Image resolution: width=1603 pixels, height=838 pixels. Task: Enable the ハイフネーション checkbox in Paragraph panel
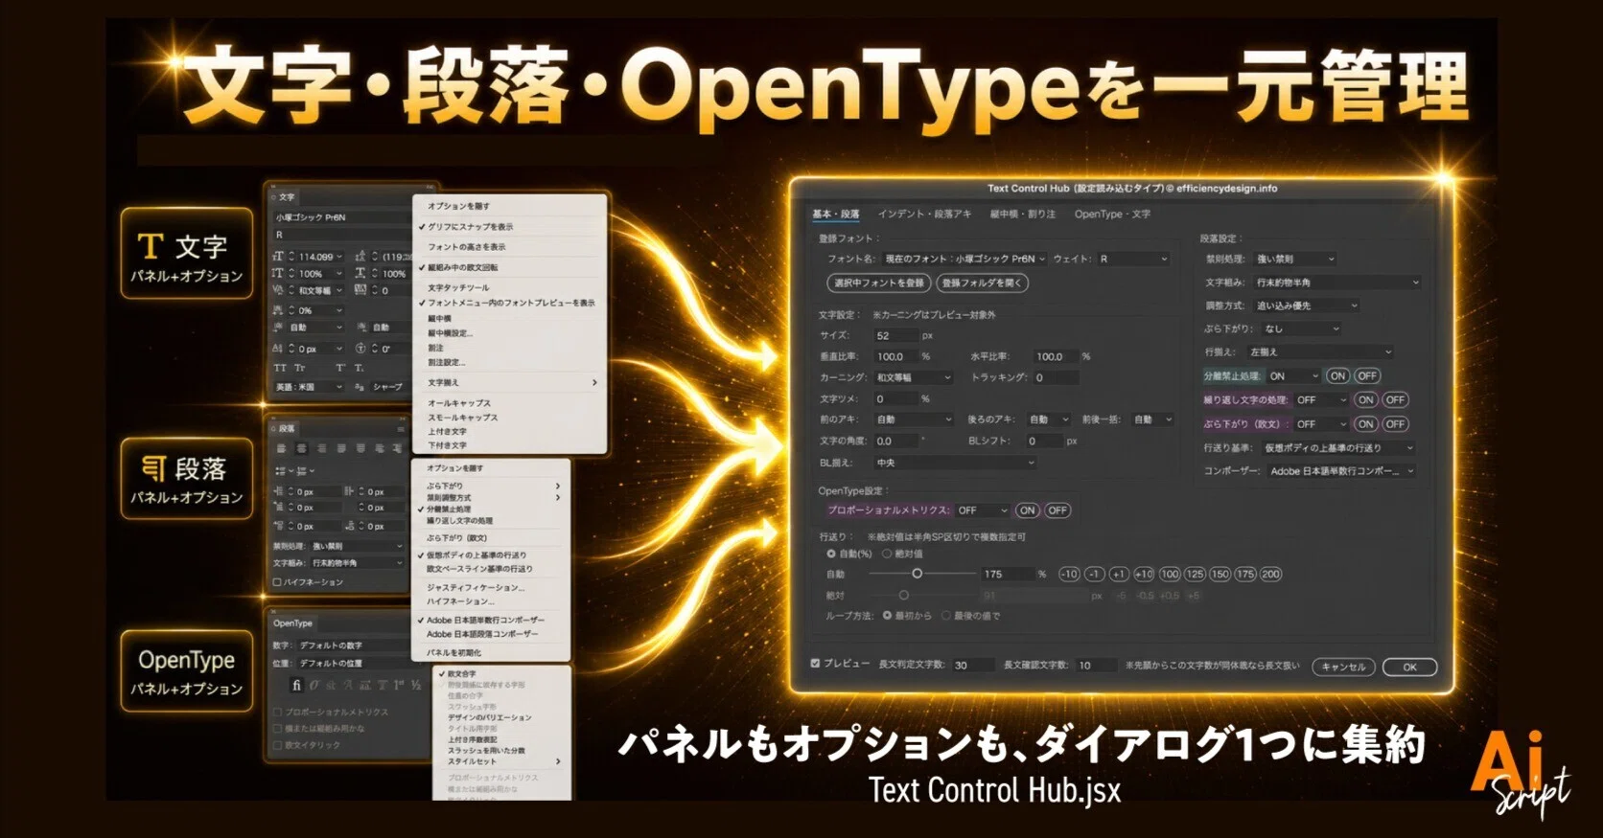[277, 582]
